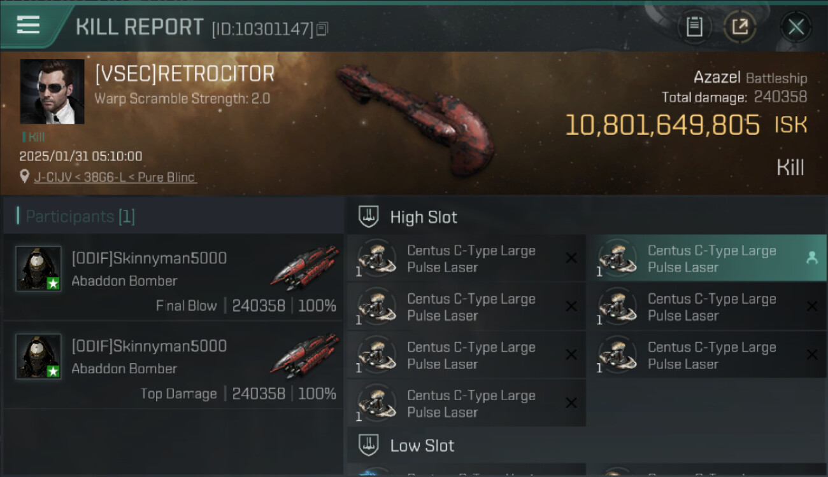The height and width of the screenshot is (477, 828).
Task: Click person icon on highlighted laser
Action: tap(811, 258)
